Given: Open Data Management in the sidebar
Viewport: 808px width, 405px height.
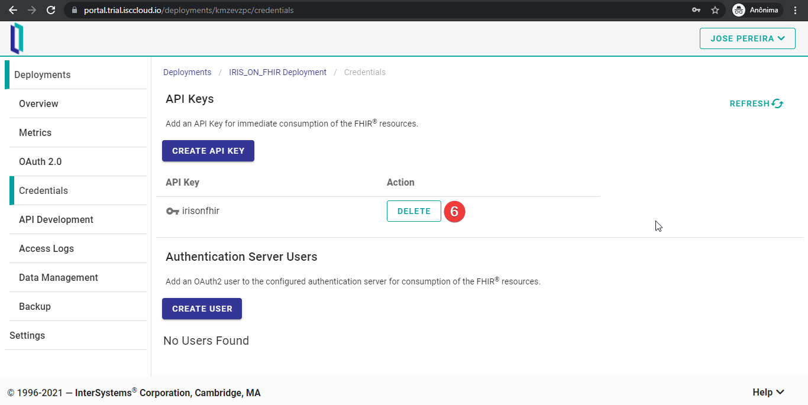Looking at the screenshot, I should pyautogui.click(x=78, y=277).
